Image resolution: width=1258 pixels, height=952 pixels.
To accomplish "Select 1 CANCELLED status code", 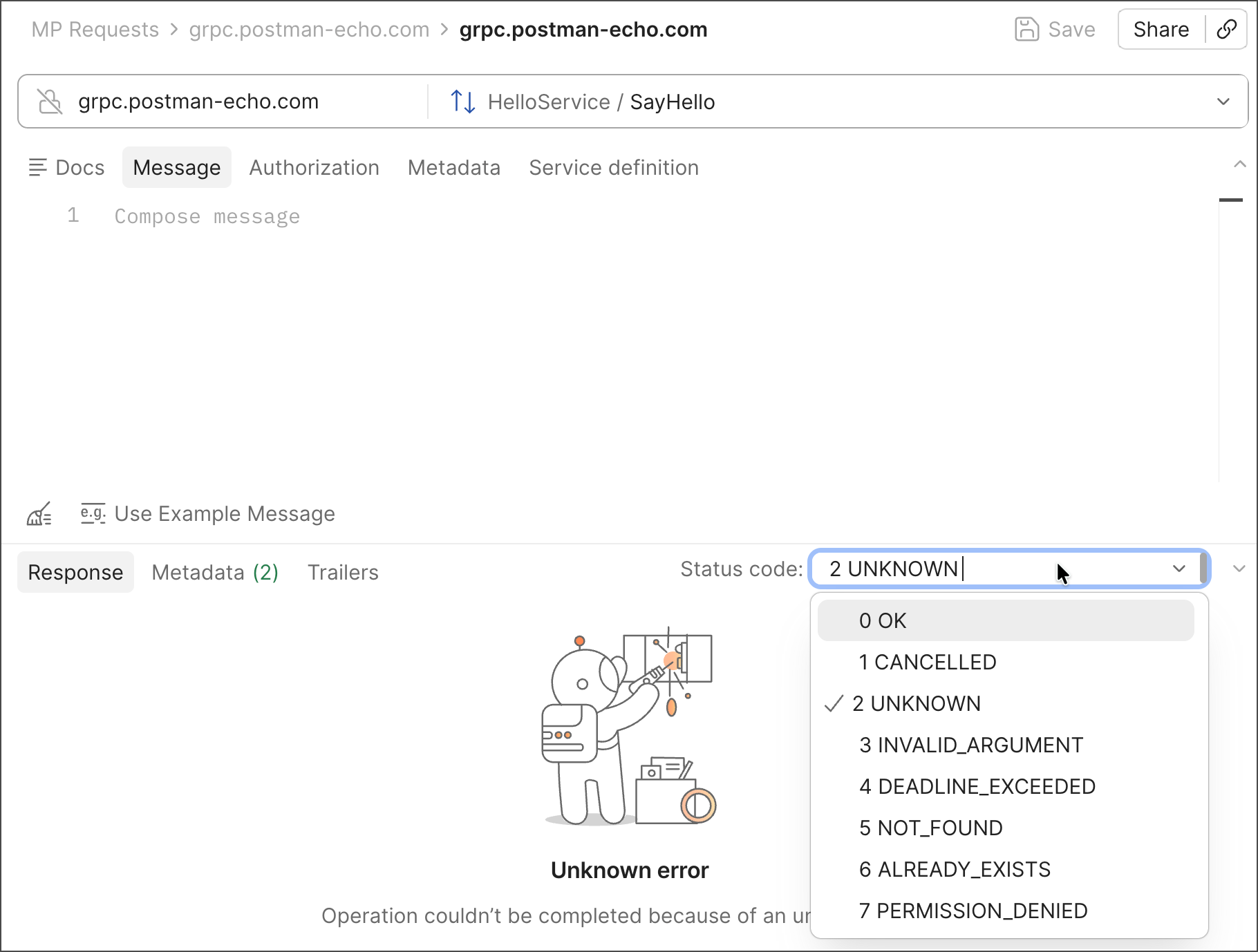I will point(1006,662).
